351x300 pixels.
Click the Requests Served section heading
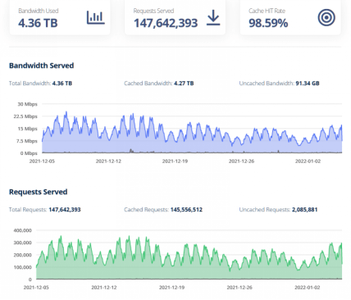click(x=38, y=192)
